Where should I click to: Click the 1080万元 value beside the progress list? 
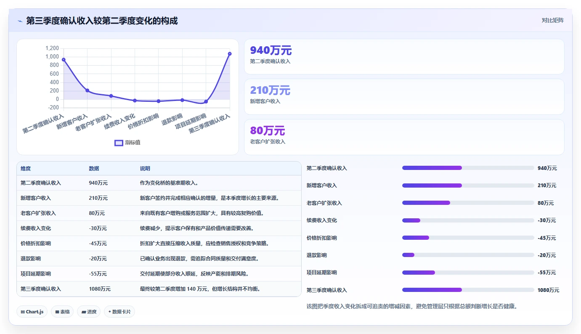(549, 290)
